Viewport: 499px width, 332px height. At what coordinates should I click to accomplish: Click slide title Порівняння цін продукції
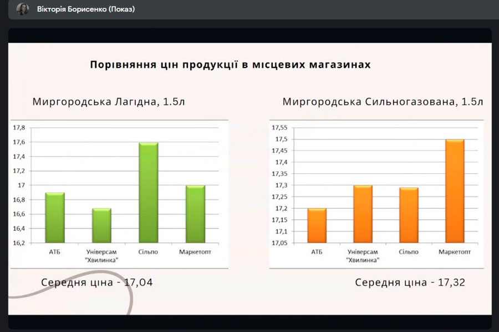231,65
